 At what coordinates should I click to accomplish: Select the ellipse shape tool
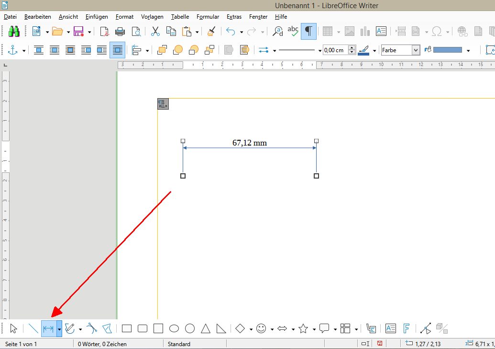174,329
